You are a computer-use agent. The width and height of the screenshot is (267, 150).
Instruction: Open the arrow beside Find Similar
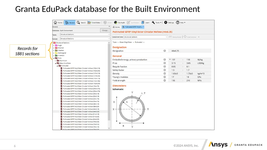199,37
